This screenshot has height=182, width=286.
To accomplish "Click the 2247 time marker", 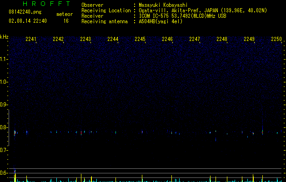I will pyautogui.click(x=195, y=39).
